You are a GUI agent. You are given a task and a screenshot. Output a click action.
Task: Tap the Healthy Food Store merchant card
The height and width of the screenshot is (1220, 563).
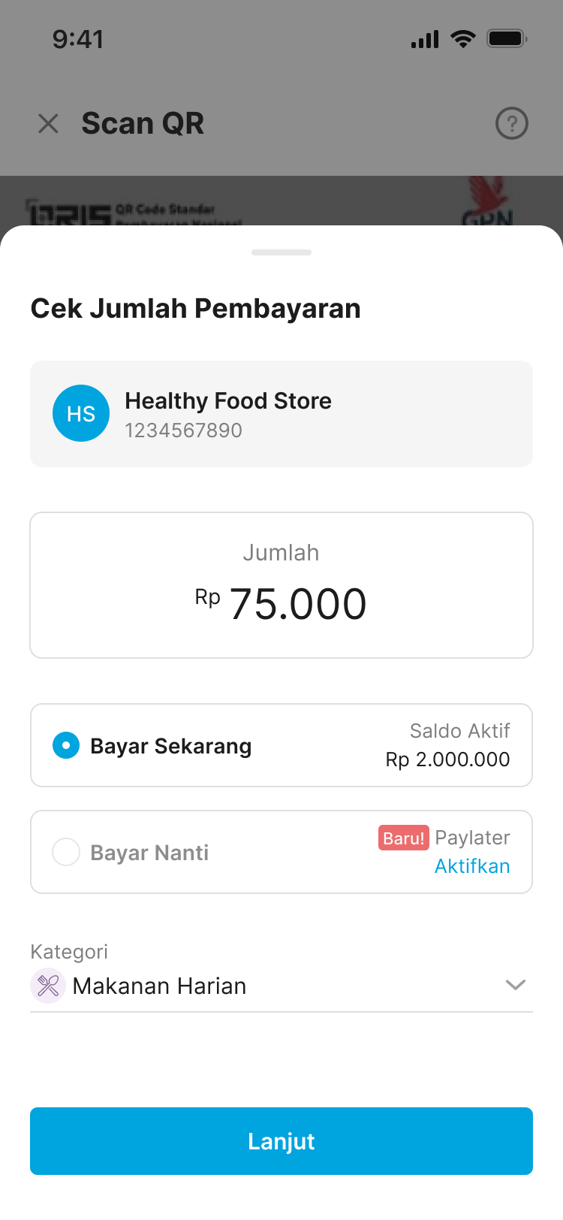(x=281, y=414)
